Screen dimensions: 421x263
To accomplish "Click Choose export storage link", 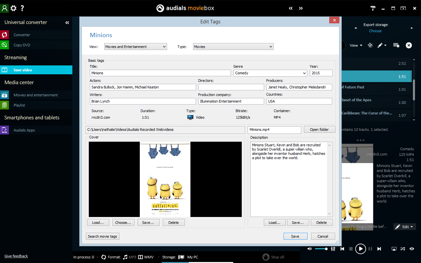I will (x=375, y=31).
